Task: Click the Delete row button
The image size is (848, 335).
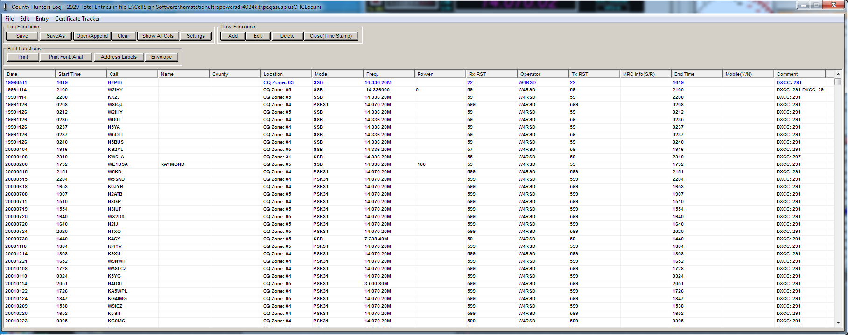Action: coord(287,36)
